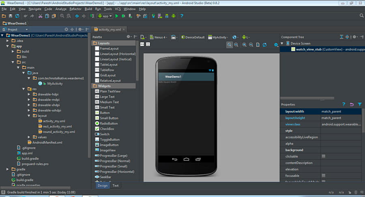Viewport: 365px width, 197px height.
Task: Click the Restore default value icon in Properties
Action: click(x=352, y=104)
